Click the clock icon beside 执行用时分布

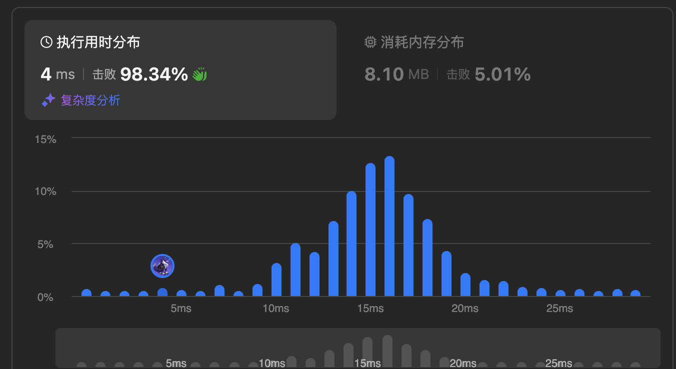point(46,42)
